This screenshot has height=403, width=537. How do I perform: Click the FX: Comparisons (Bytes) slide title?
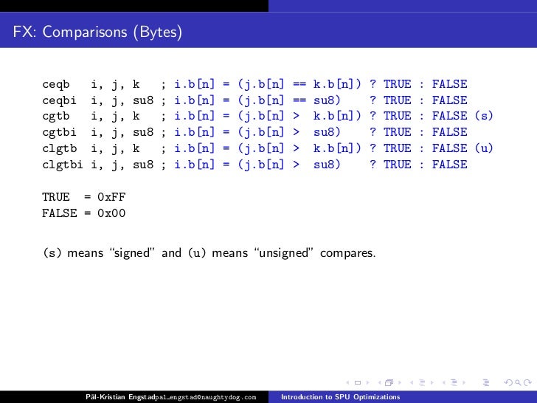[x=97, y=32]
